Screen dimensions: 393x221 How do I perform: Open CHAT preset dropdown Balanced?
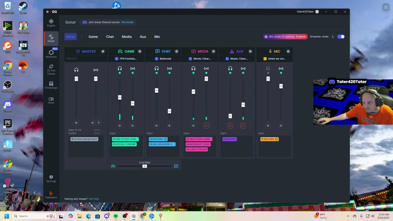[163, 59]
